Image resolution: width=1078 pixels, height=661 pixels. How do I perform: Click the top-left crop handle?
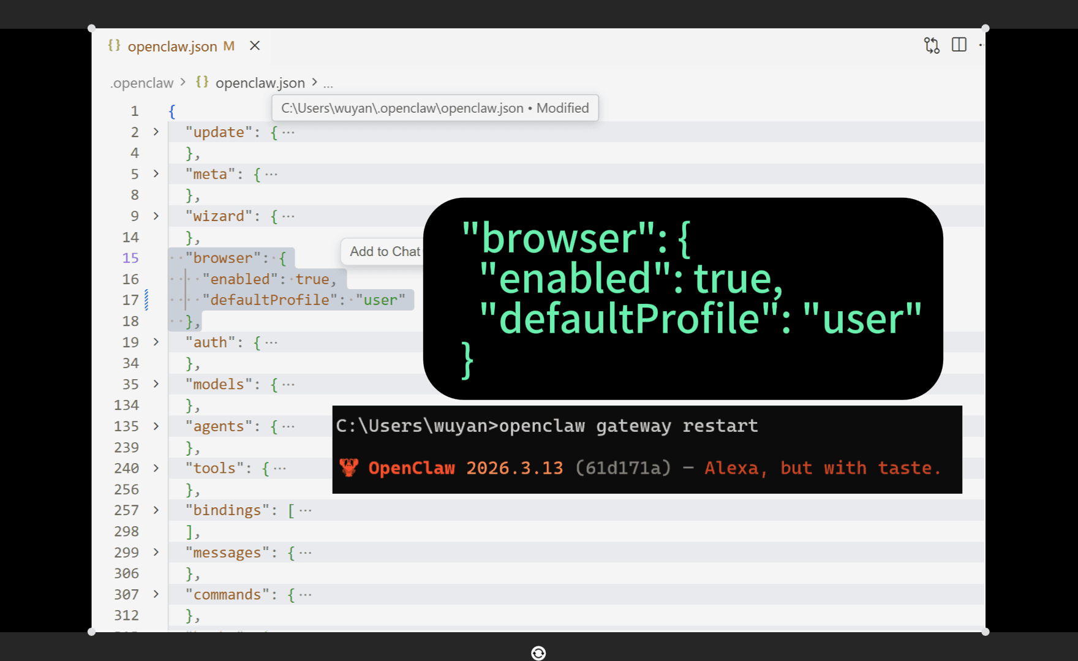point(92,28)
